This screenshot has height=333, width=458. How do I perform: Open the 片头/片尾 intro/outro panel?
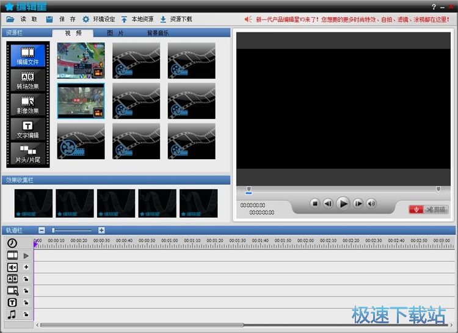click(27, 153)
